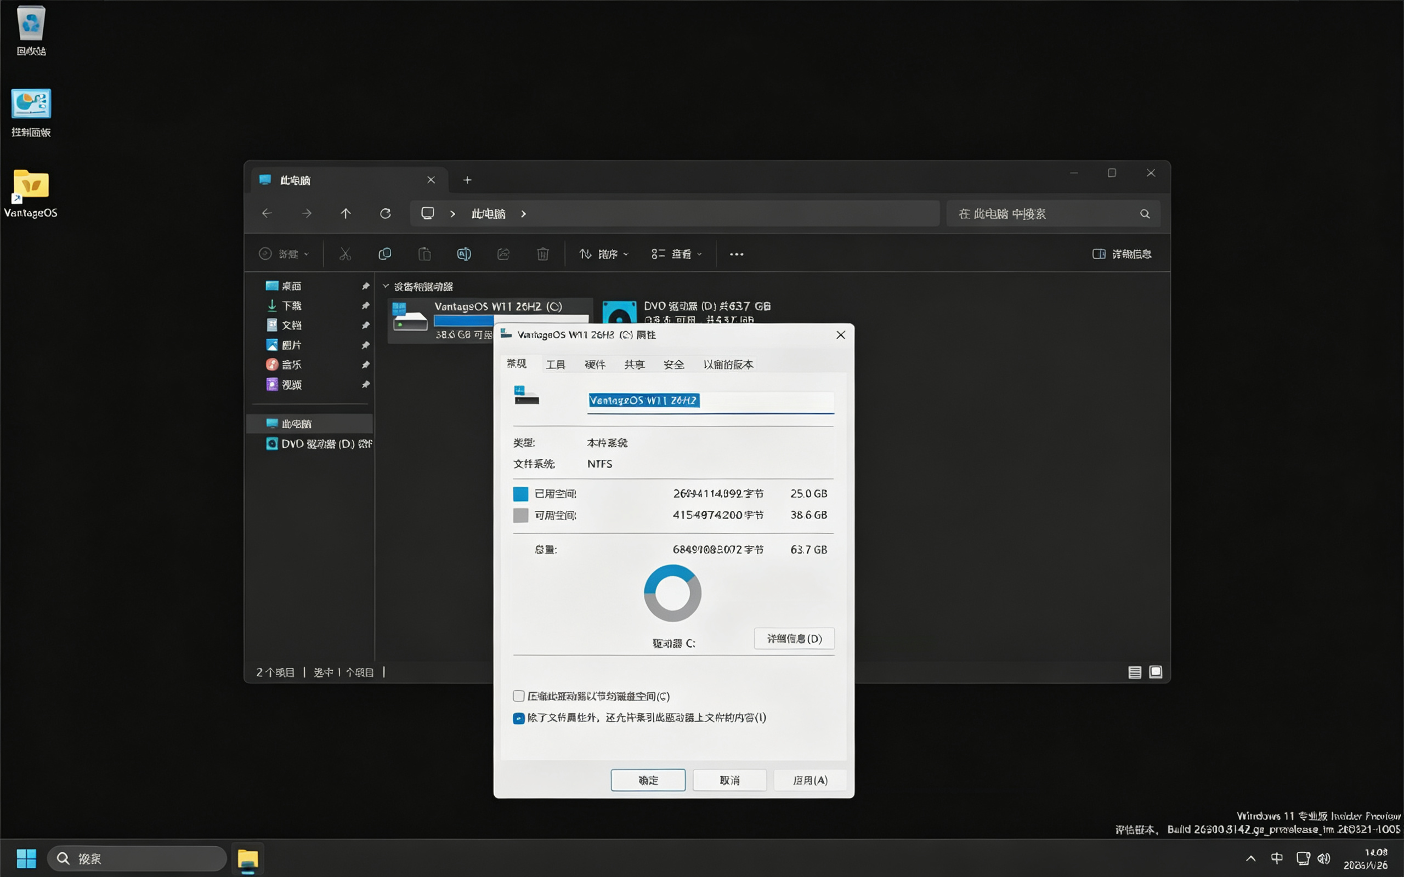Image resolution: width=1404 pixels, height=877 pixels.
Task: Select 下载 in the Explorer sidebar
Action: pos(291,306)
